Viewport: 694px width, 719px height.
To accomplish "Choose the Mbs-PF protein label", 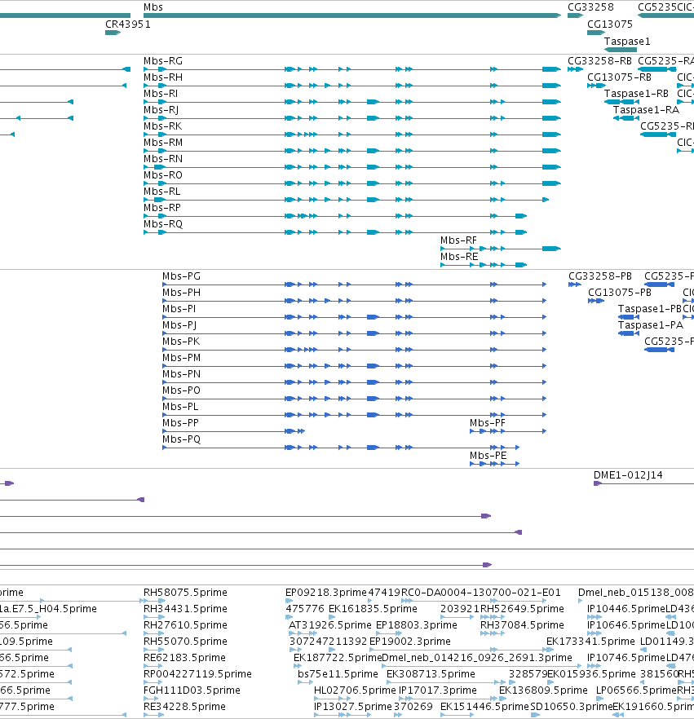I will click(x=487, y=423).
